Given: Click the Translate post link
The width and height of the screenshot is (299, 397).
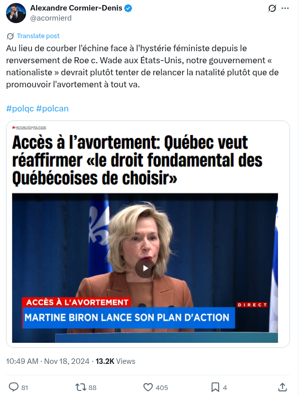Looking at the screenshot, I should pos(38,36).
